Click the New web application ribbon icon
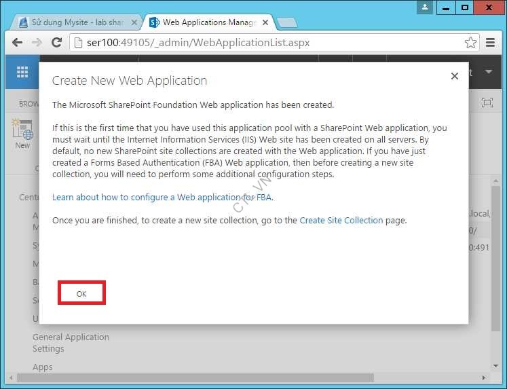 click(22, 134)
